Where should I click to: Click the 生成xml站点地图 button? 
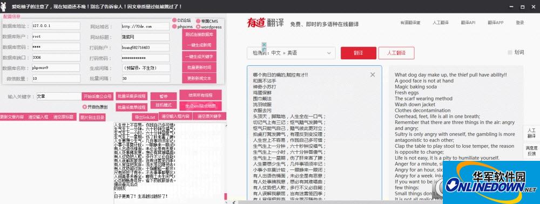pyautogui.click(x=200, y=106)
